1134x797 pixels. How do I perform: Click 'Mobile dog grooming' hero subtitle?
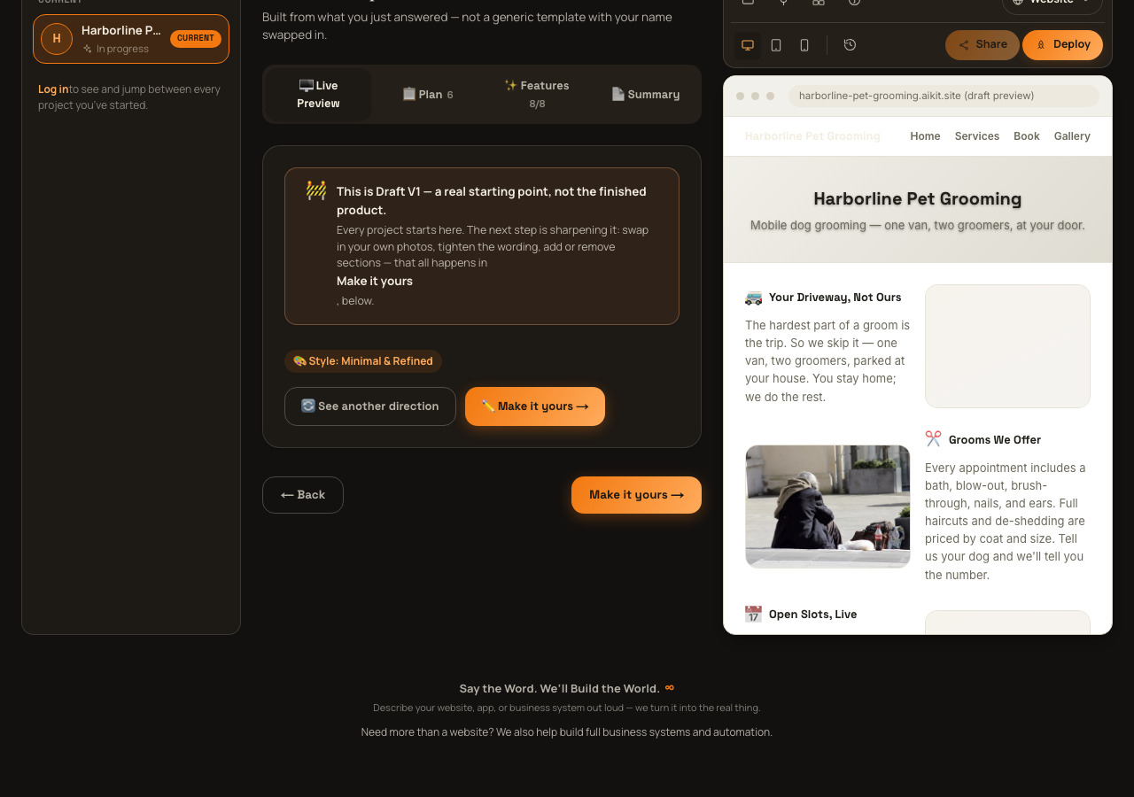point(918,226)
